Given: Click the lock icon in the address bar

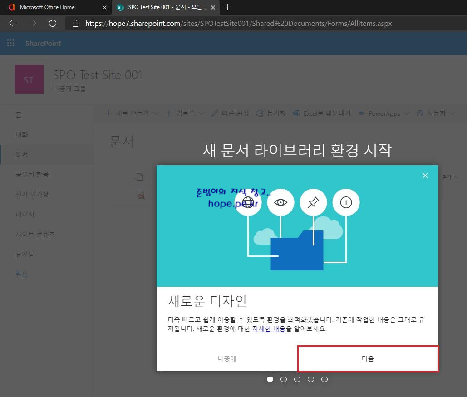Looking at the screenshot, I should [75, 23].
